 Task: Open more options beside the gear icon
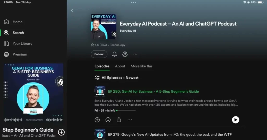[x=135, y=54]
